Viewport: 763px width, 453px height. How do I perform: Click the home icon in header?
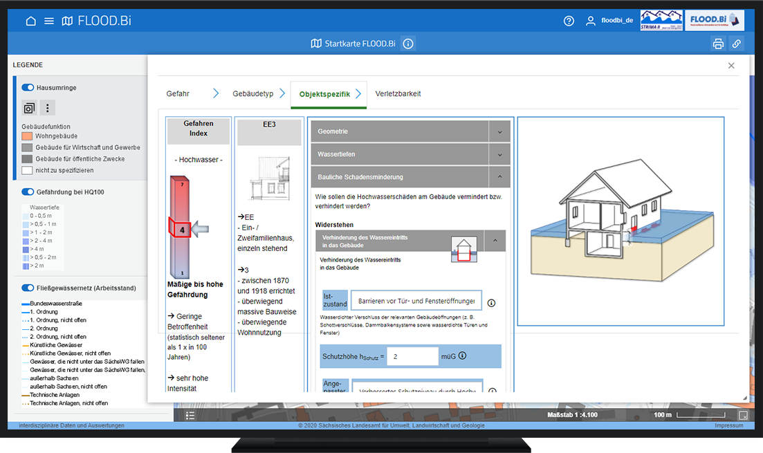tap(30, 21)
